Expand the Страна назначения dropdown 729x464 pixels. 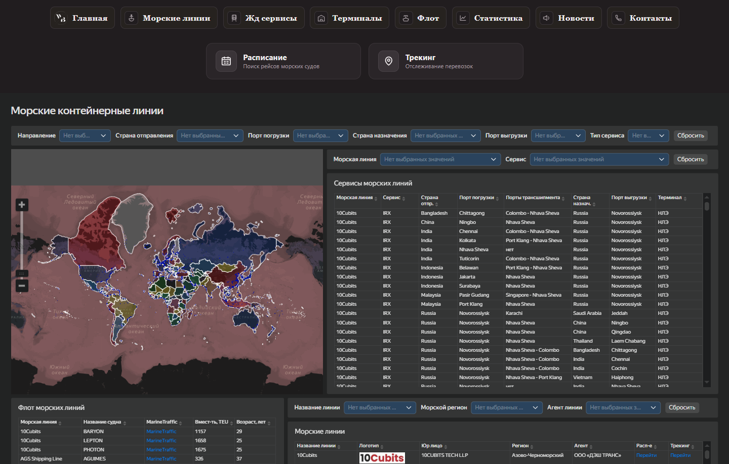pyautogui.click(x=445, y=135)
